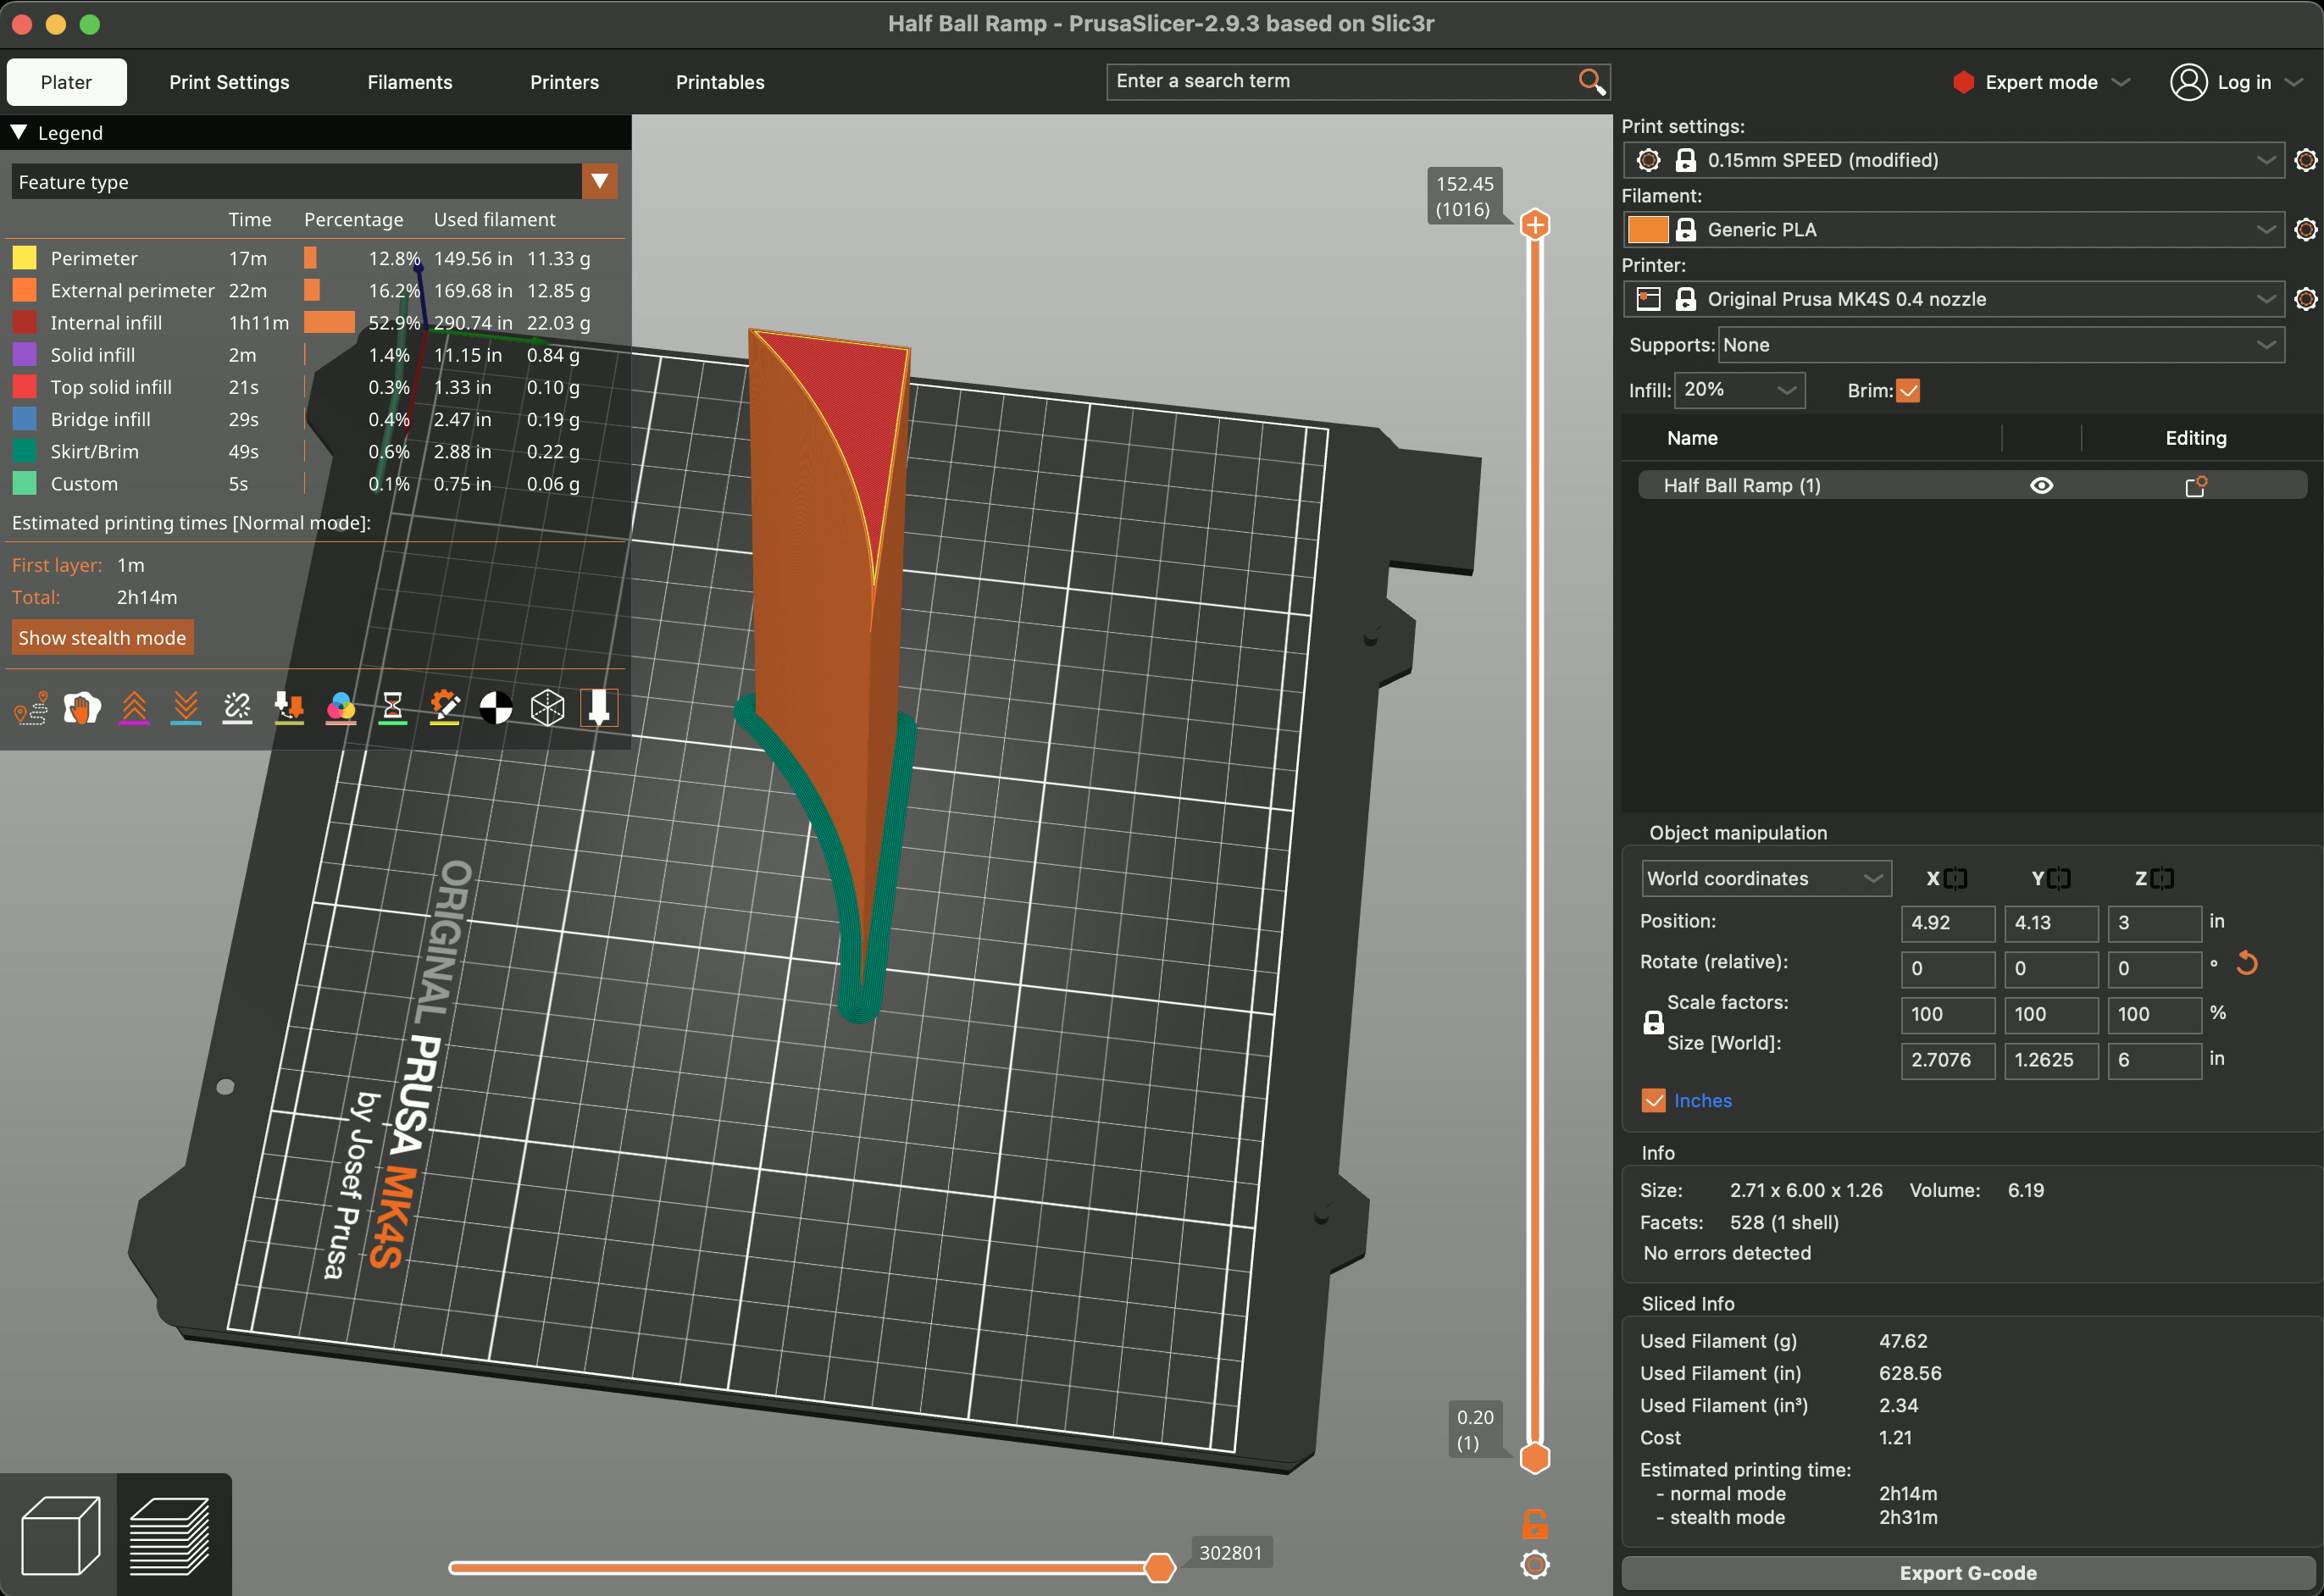The image size is (2324, 1596).
Task: Toggle travel moves visibility icon
Action: pos(31,708)
